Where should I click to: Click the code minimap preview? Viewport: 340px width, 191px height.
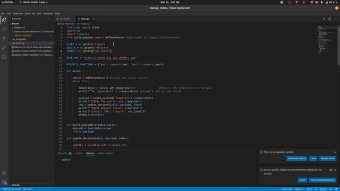327,40
